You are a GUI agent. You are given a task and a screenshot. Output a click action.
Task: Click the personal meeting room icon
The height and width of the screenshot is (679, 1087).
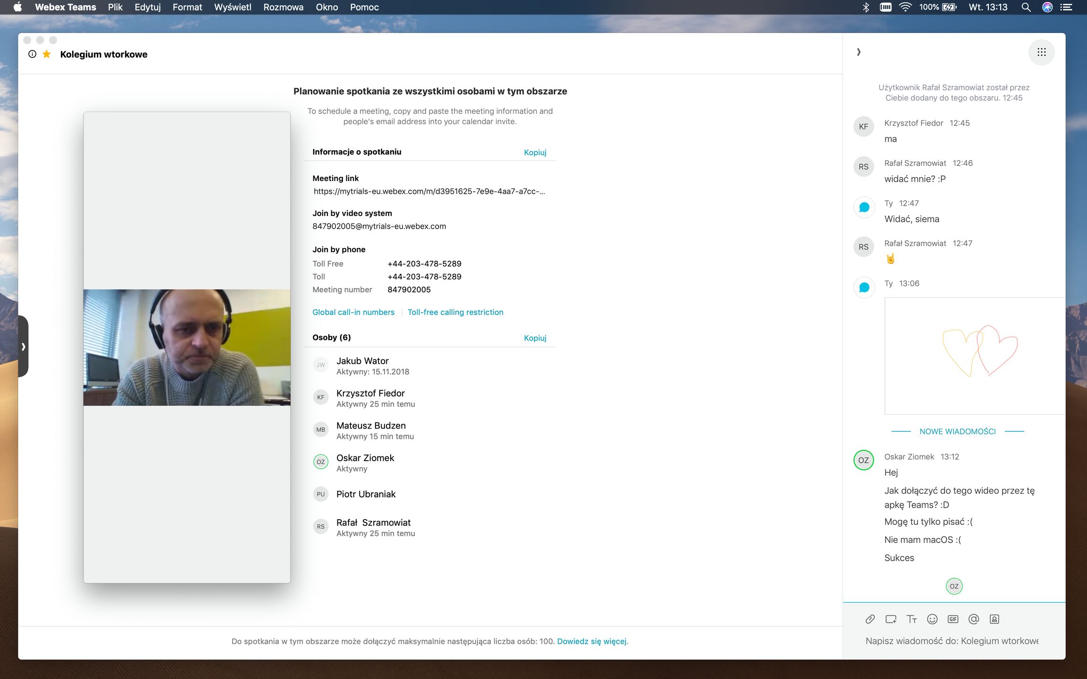(995, 619)
